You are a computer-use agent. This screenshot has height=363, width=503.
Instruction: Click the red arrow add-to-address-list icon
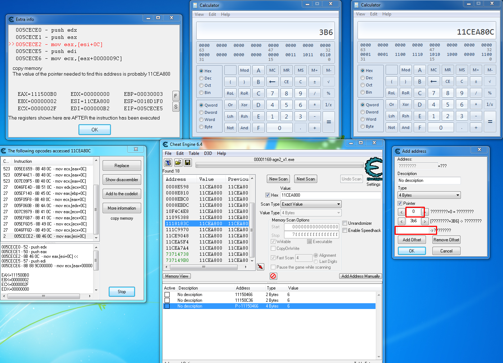click(x=260, y=267)
